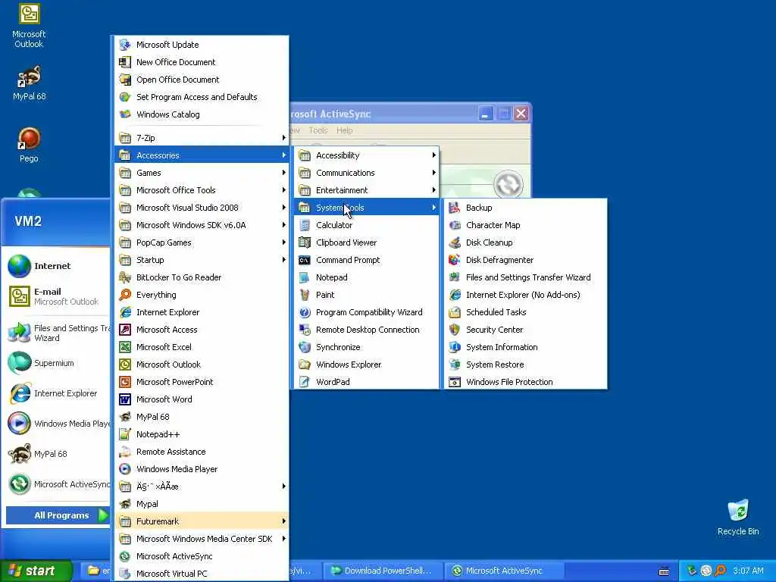Click the clock showing 3:07 AM
This screenshot has height=582, width=776.
pos(748,571)
